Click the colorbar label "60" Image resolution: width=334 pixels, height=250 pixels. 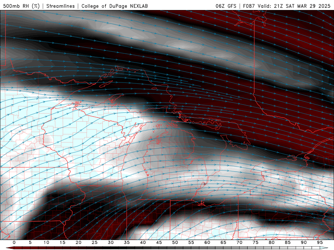pyautogui.click(x=207, y=242)
